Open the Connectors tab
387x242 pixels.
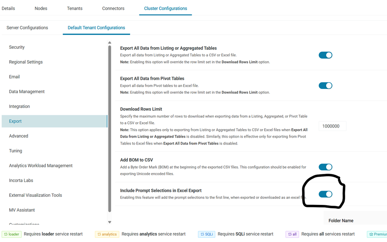click(113, 9)
